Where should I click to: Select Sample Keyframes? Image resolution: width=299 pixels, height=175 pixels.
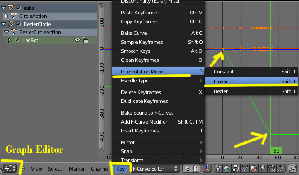[158, 42]
